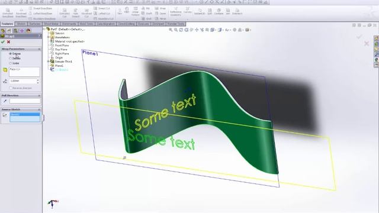Collapse the Pull Direction section

[39, 96]
